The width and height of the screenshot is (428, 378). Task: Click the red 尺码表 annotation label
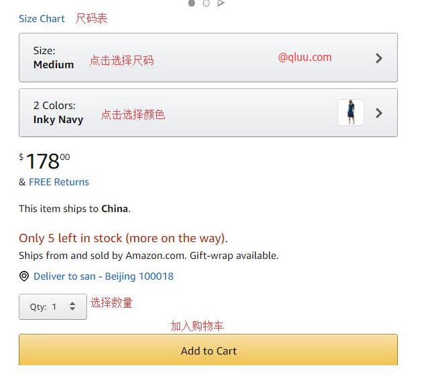(x=91, y=19)
